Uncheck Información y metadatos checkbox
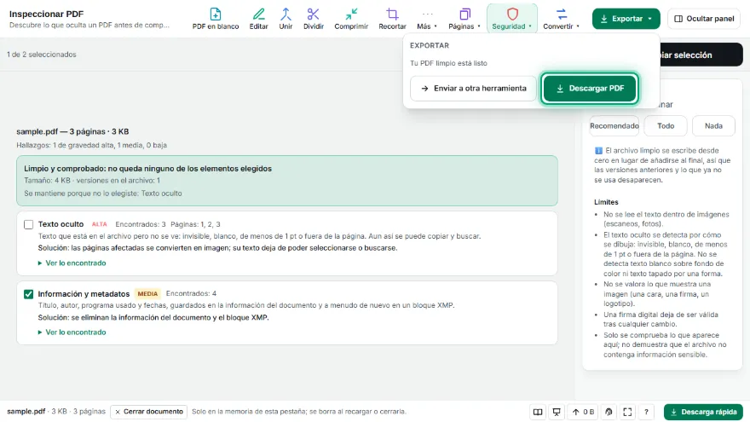750x422 pixels. 29,294
